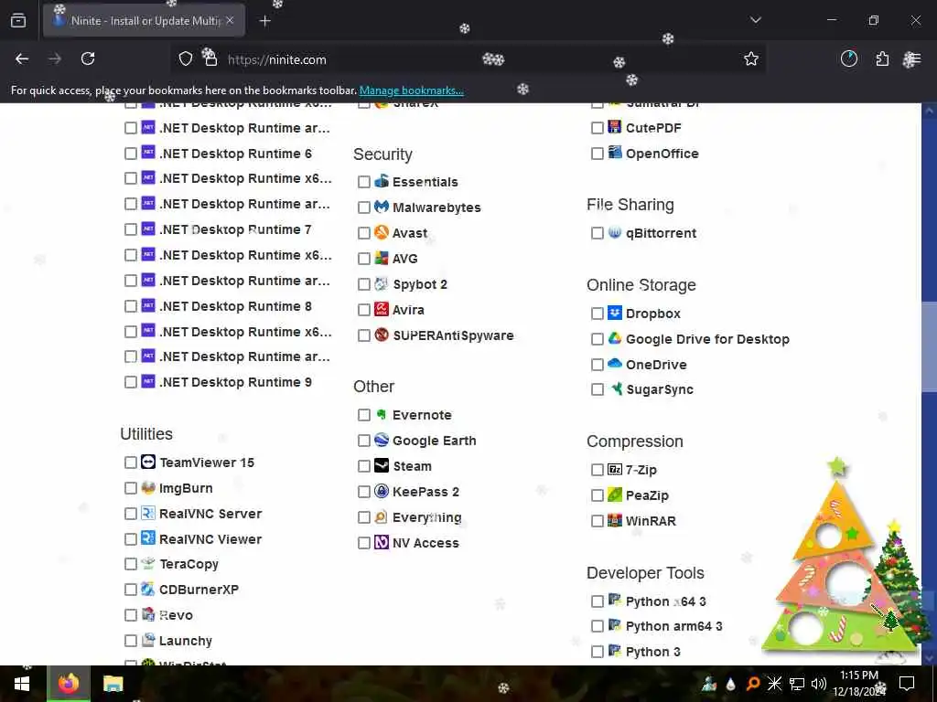
Task: Click the .NET Desktop Runtime 9 label
Action: [235, 382]
